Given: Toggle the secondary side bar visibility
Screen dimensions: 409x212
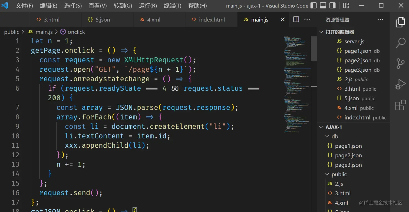Looking at the screenshot, I should [x=332, y=5].
